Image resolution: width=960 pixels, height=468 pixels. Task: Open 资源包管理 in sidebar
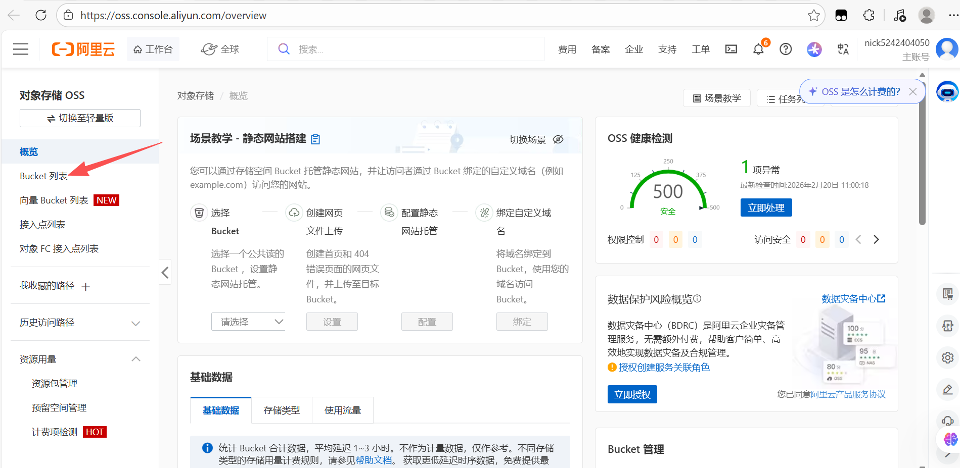click(x=55, y=384)
